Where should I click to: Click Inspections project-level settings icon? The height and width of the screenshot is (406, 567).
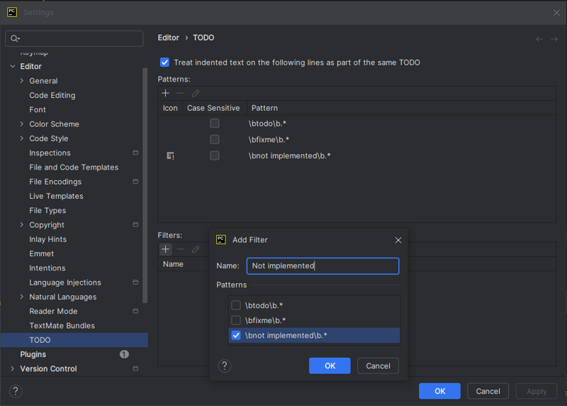[x=135, y=153]
